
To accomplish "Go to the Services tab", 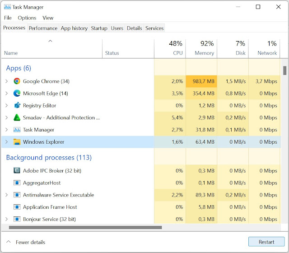I will [154, 28].
